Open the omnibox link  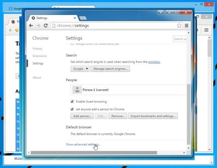click(x=154, y=62)
